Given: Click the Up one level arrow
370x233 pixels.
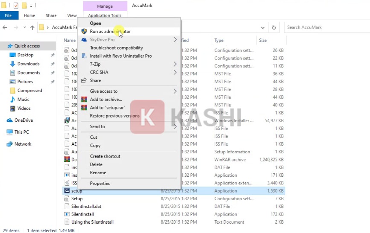Looking at the screenshot, I should 32,27.
